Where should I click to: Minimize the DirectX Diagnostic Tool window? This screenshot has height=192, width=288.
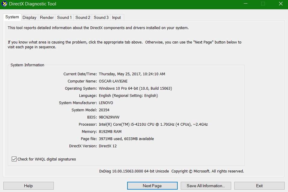246,4
